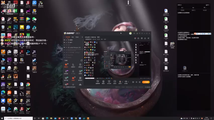214x120 pixels.
Task: Click the round toolbox settings icon
Action: point(82,60)
